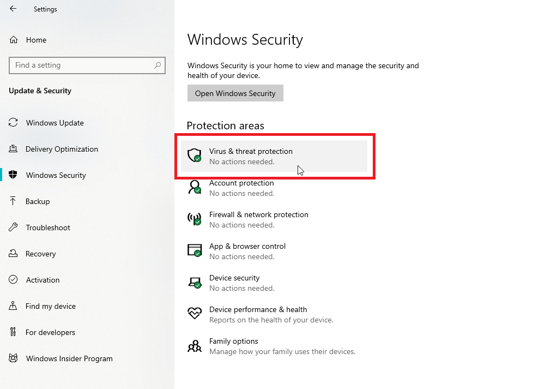Open Firewall & network protection
The image size is (545, 389).
pos(274,219)
